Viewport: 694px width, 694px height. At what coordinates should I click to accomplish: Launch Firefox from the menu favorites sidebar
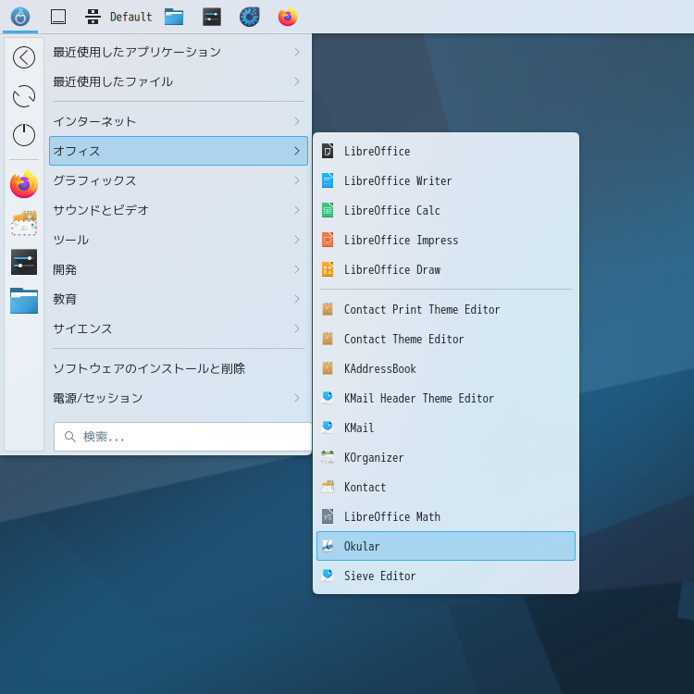coord(24,184)
